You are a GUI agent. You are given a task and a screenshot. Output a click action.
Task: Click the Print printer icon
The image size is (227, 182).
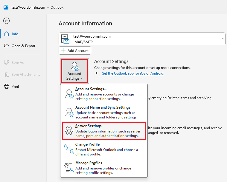point(7,87)
